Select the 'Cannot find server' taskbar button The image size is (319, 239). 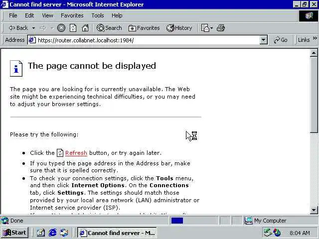click(x=117, y=233)
